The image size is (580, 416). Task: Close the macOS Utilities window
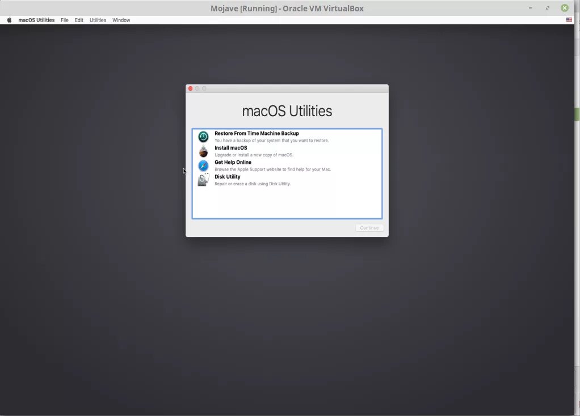tap(191, 88)
